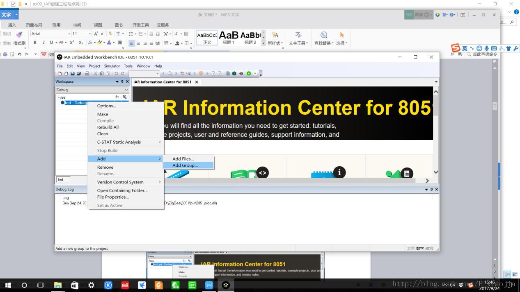Click the information circle icon in Information Center
Image resolution: width=520 pixels, height=292 pixels.
coord(339,172)
